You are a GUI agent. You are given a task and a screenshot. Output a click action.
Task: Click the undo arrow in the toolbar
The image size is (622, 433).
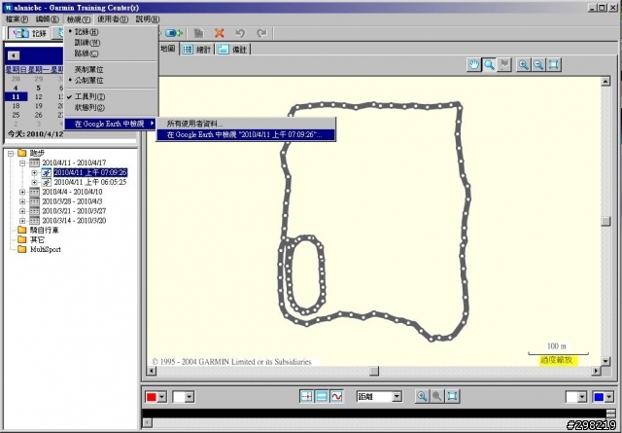pyautogui.click(x=240, y=33)
